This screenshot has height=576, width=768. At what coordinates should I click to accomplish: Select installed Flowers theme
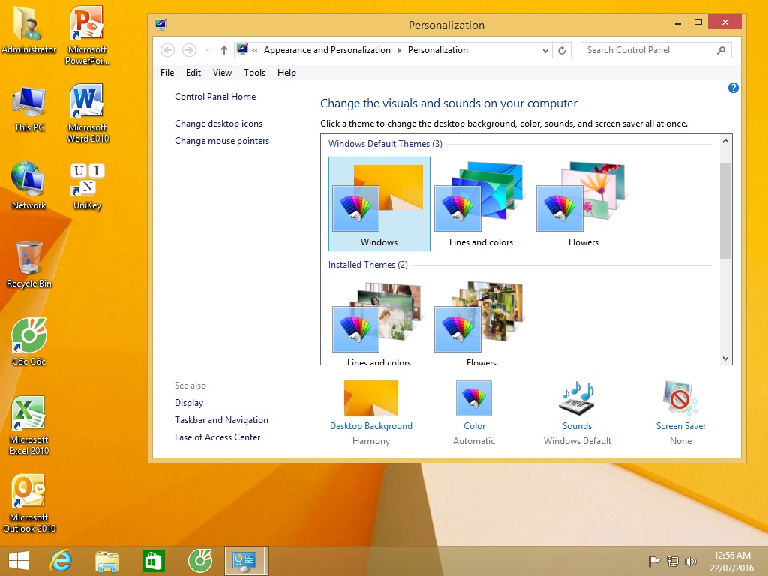[x=481, y=322]
